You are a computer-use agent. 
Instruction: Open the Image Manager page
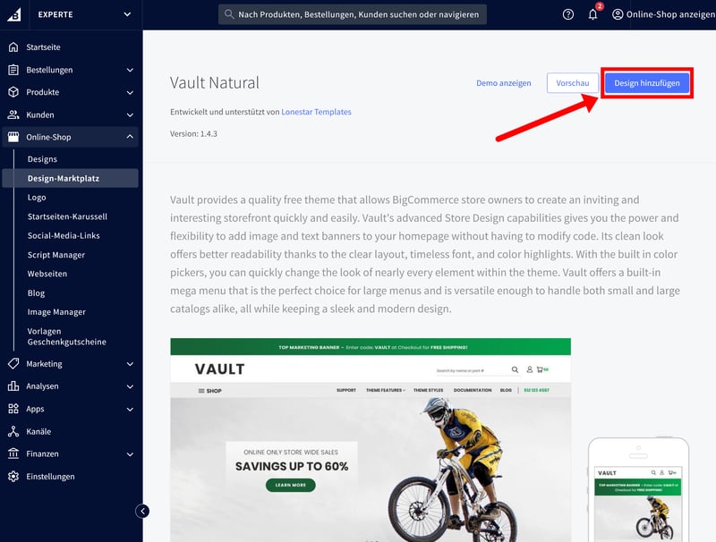point(56,312)
